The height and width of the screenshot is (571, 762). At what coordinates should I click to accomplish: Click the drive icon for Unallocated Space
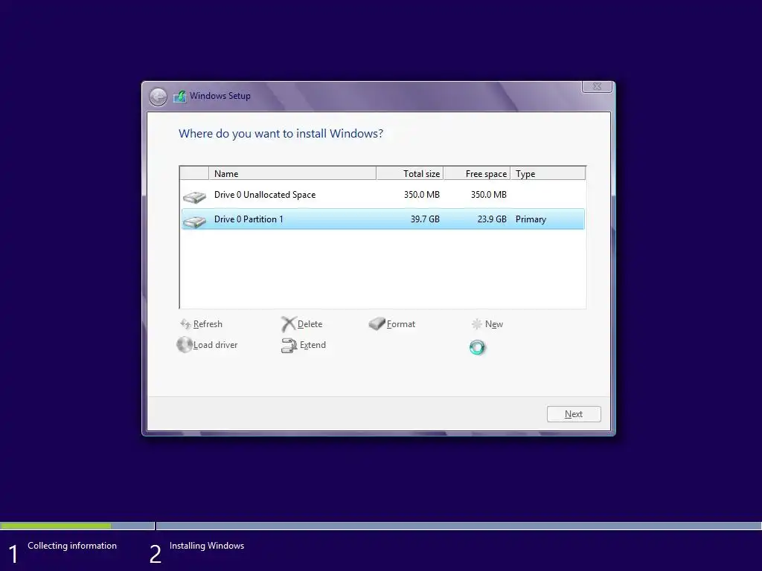194,196
